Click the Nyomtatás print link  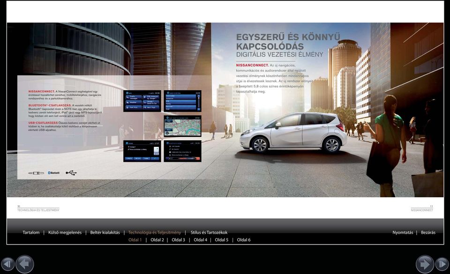point(403,232)
